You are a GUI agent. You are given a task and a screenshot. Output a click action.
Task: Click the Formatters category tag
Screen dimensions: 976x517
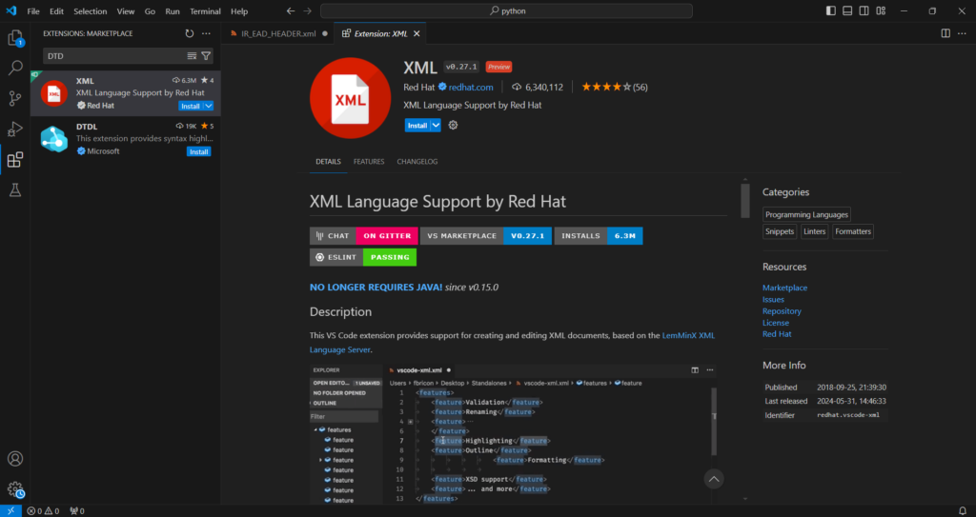[x=853, y=231]
